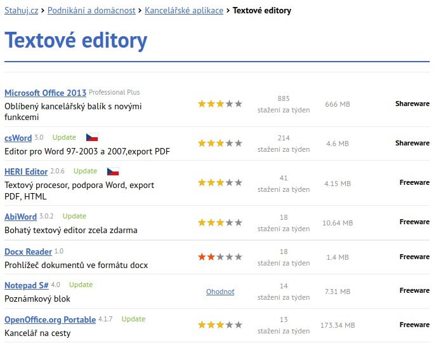The image size is (436, 343).
Task: Click Shareware license of Microsoft Office 2013
Action: tap(413, 104)
